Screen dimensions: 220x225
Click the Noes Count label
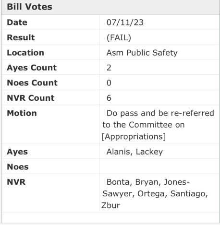[x=32, y=83]
